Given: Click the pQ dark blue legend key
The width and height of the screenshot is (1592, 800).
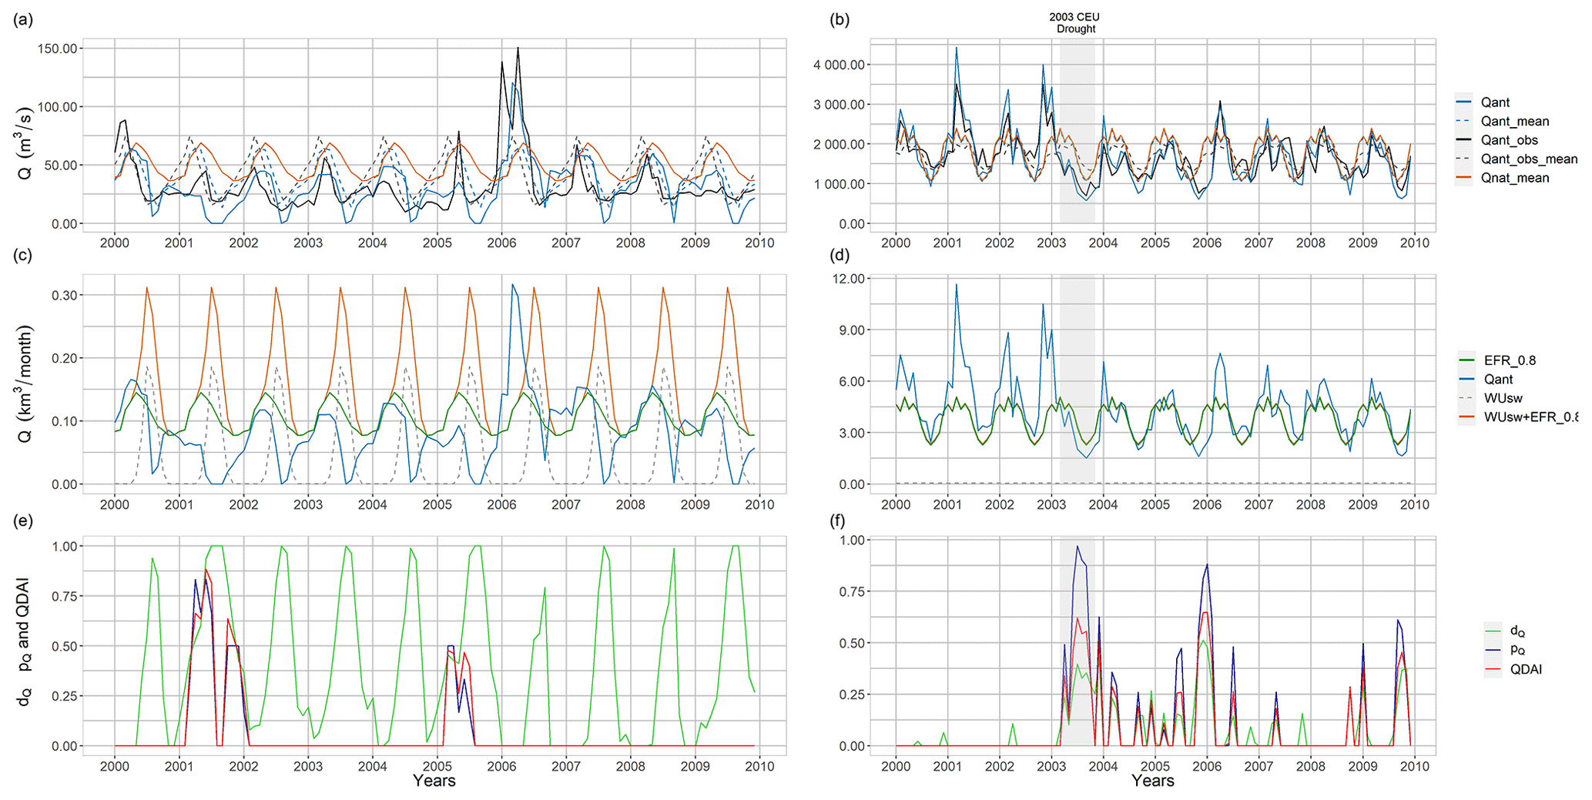Looking at the screenshot, I should [x=1493, y=651].
